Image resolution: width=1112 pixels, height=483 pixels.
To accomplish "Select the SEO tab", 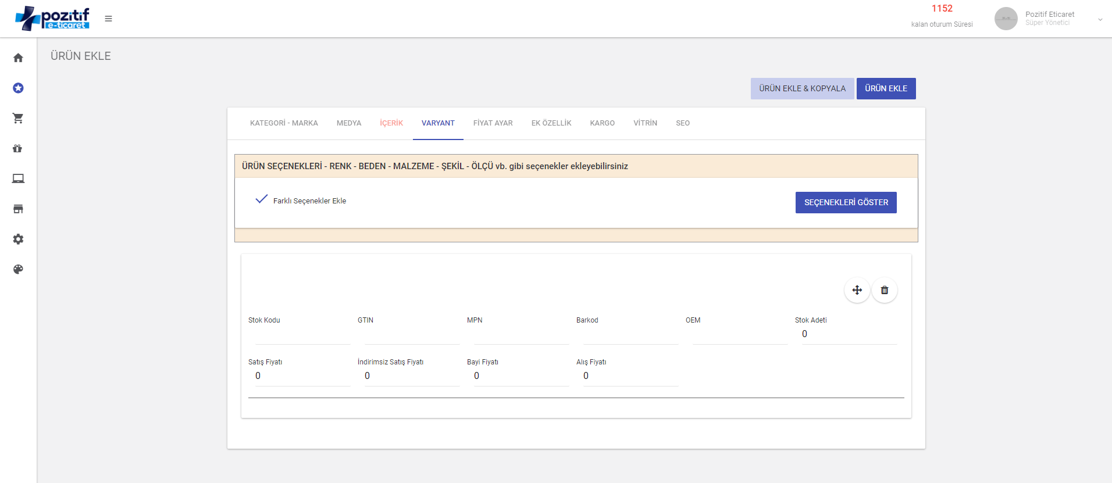I will (x=682, y=123).
